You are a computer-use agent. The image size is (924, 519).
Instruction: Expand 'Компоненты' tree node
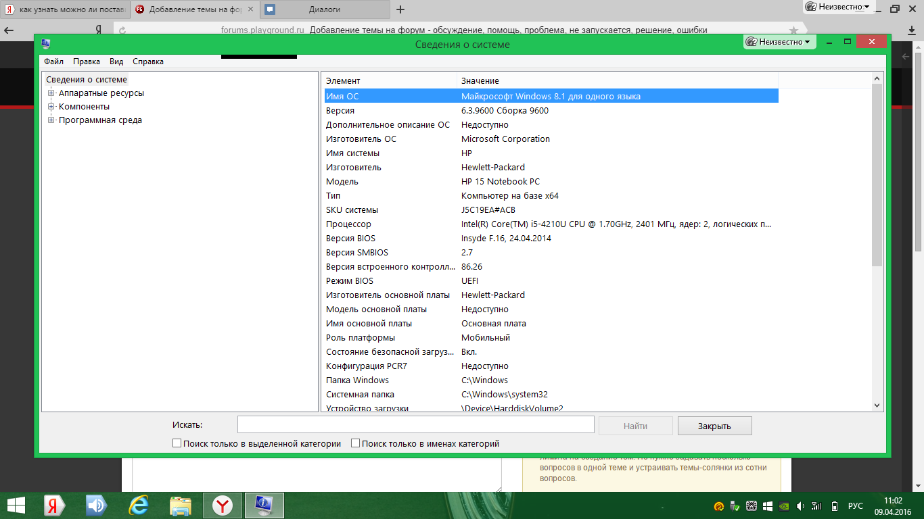point(51,107)
